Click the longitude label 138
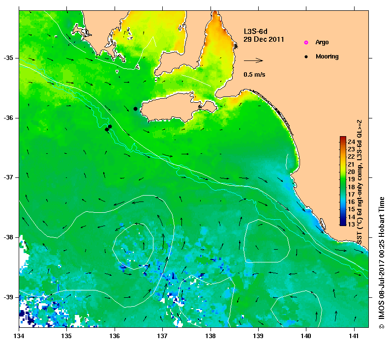This screenshot has width=389, height=344. (210, 336)
